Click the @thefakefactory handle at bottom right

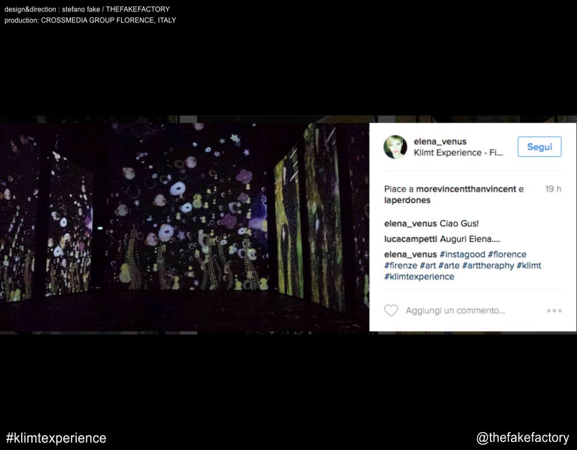[523, 438]
